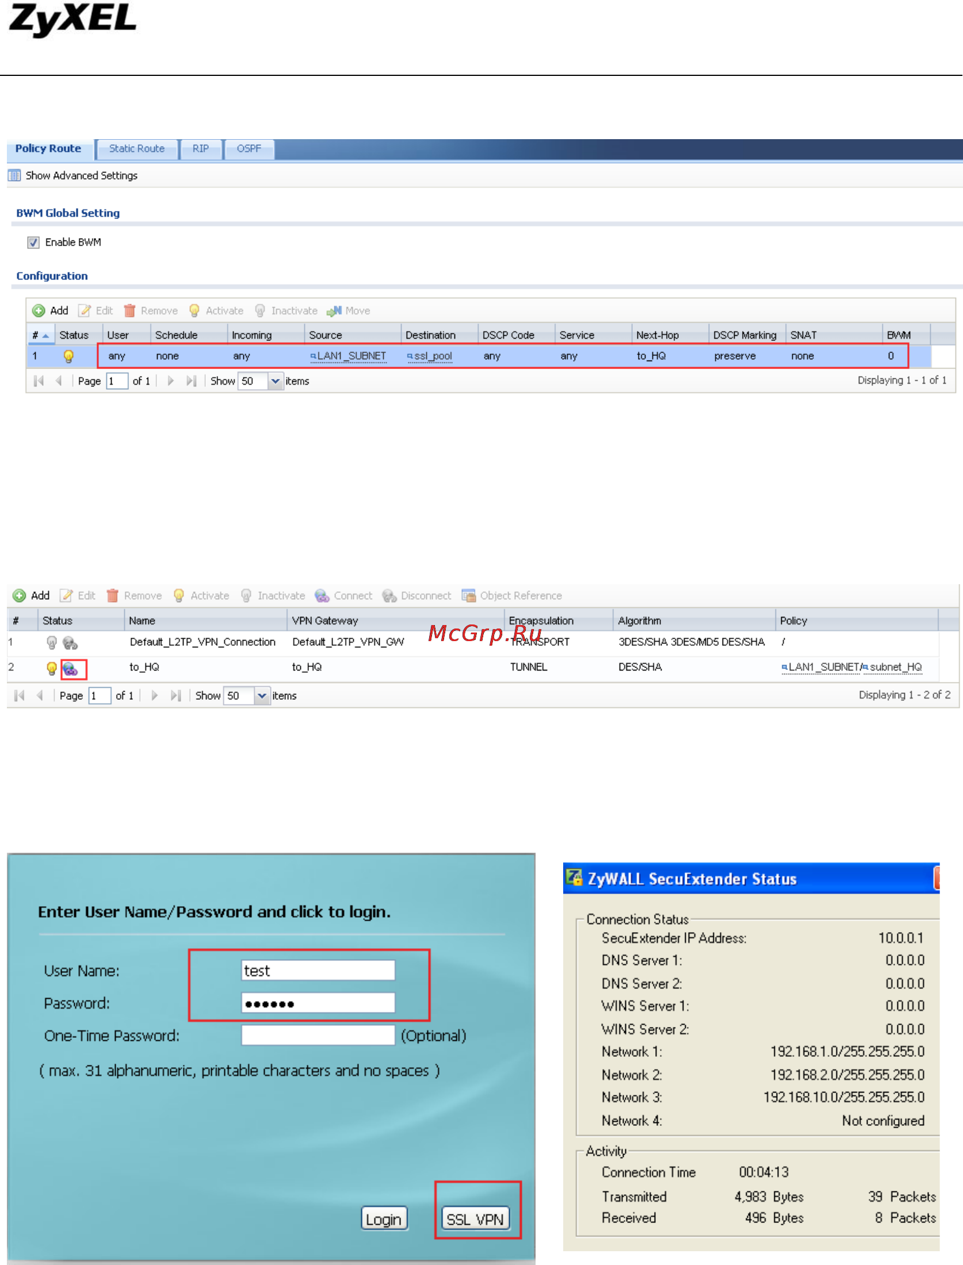The height and width of the screenshot is (1265, 963).
Task: Click Default_L2TP_VPN_Connection name cell
Action: coord(202,642)
